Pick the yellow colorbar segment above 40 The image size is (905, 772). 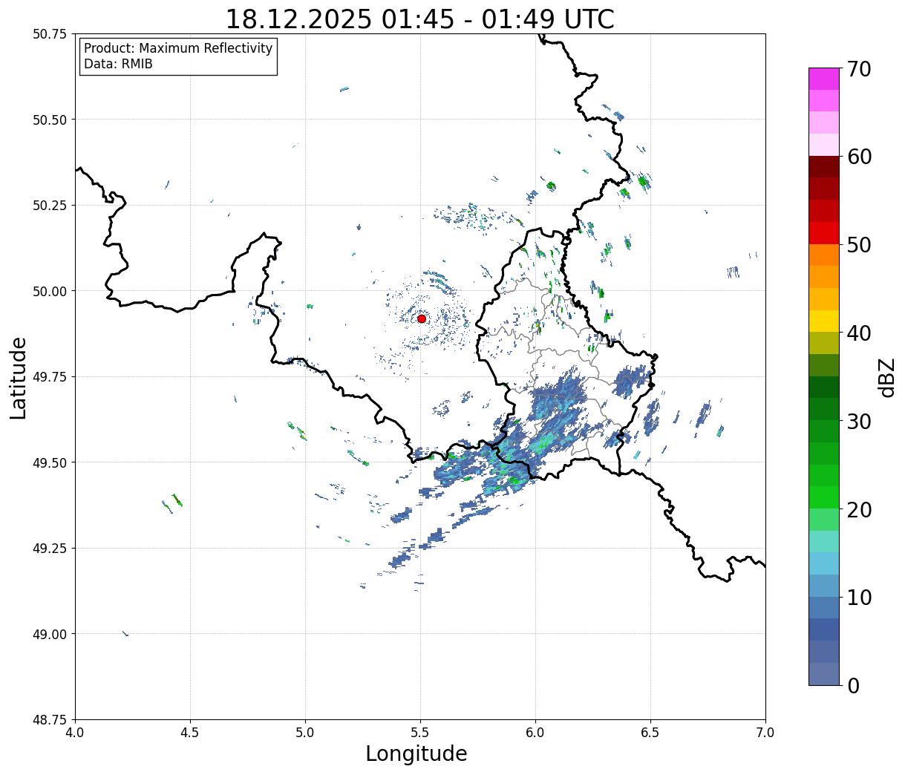[824, 321]
